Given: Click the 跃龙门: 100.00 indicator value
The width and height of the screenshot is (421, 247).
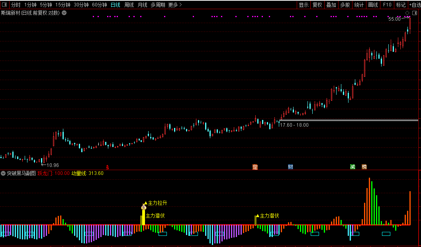Looking at the screenshot, I should pyautogui.click(x=54, y=173).
